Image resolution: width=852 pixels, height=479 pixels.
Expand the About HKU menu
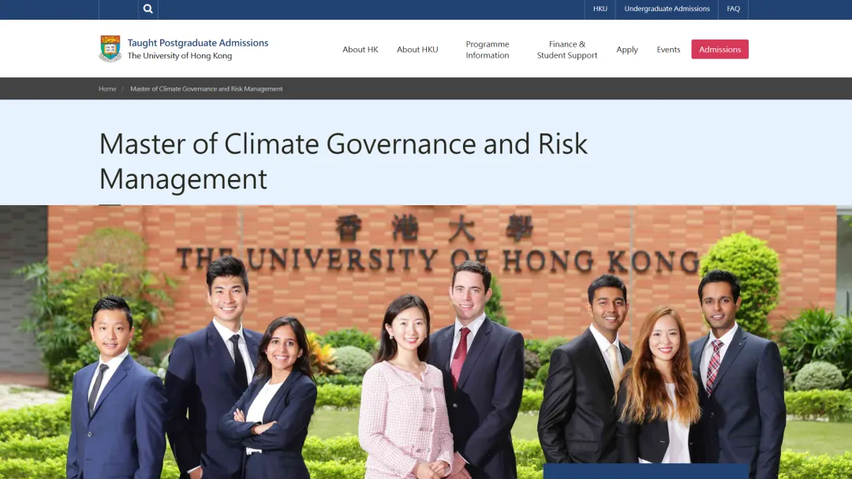(x=417, y=50)
